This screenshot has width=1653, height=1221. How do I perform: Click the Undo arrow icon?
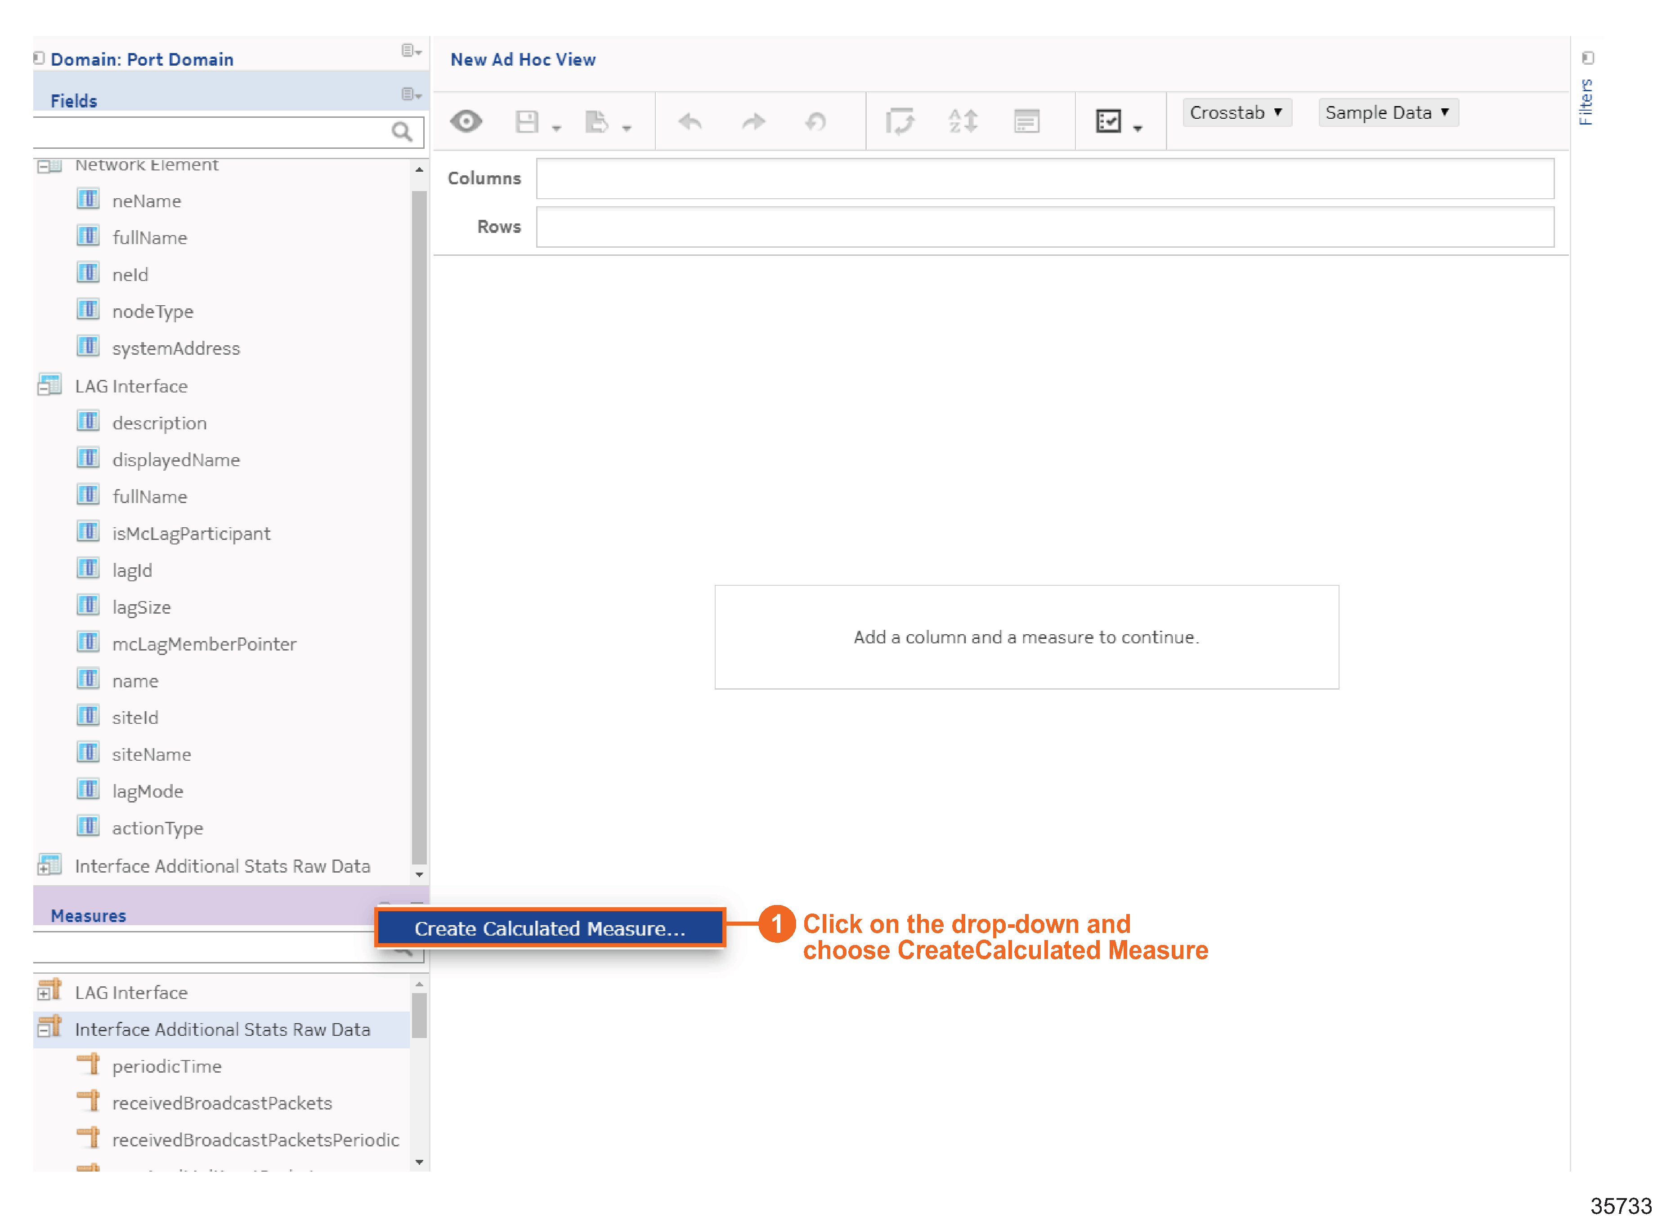tap(690, 121)
